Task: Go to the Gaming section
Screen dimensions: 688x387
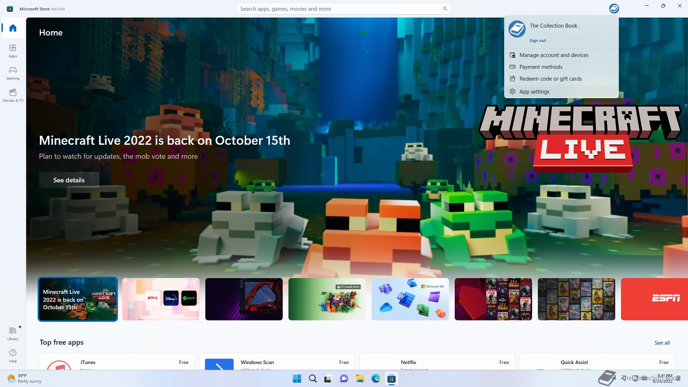Action: click(x=13, y=73)
